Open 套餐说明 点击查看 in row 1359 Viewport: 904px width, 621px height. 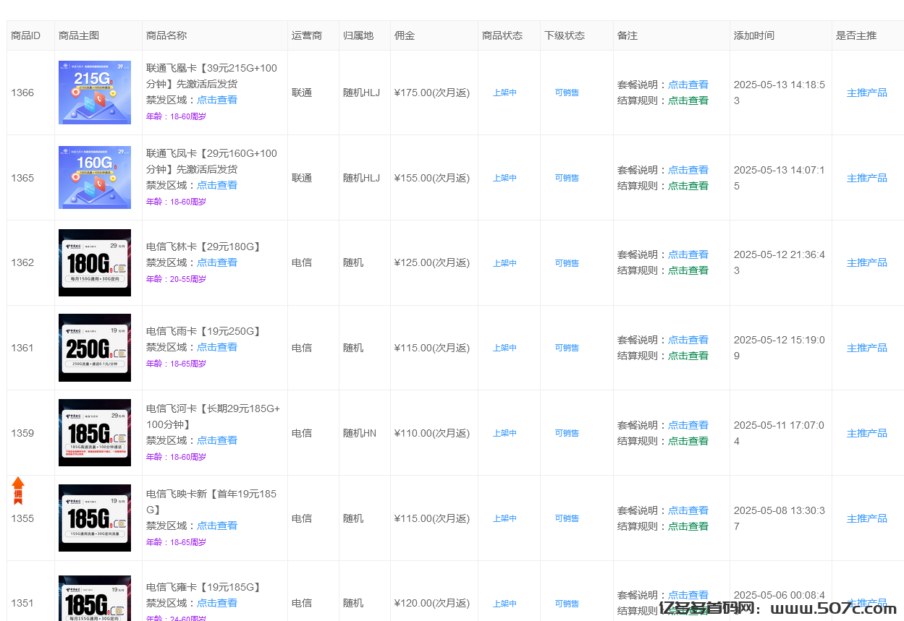pyautogui.click(x=688, y=425)
